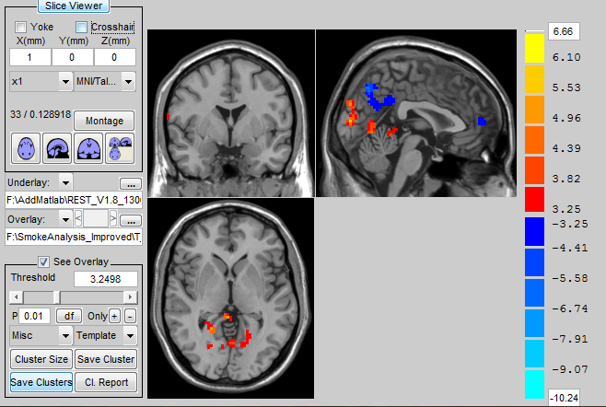
Task: Click the Threshold value field 3.2498
Action: 106,279
